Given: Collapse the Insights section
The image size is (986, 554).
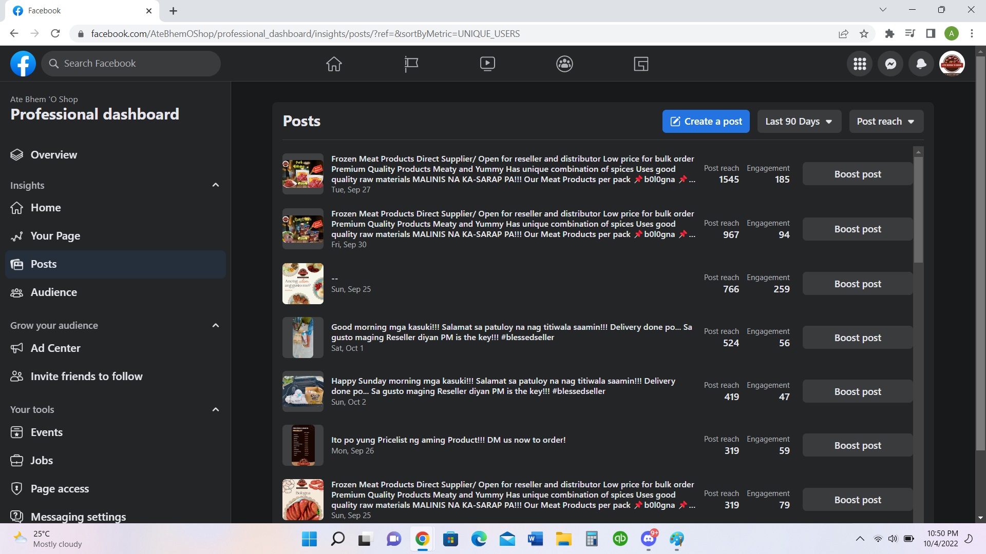Looking at the screenshot, I should tap(216, 185).
